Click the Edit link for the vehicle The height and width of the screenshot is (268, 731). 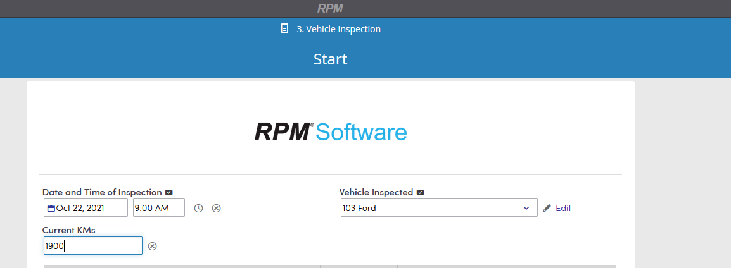click(x=563, y=208)
